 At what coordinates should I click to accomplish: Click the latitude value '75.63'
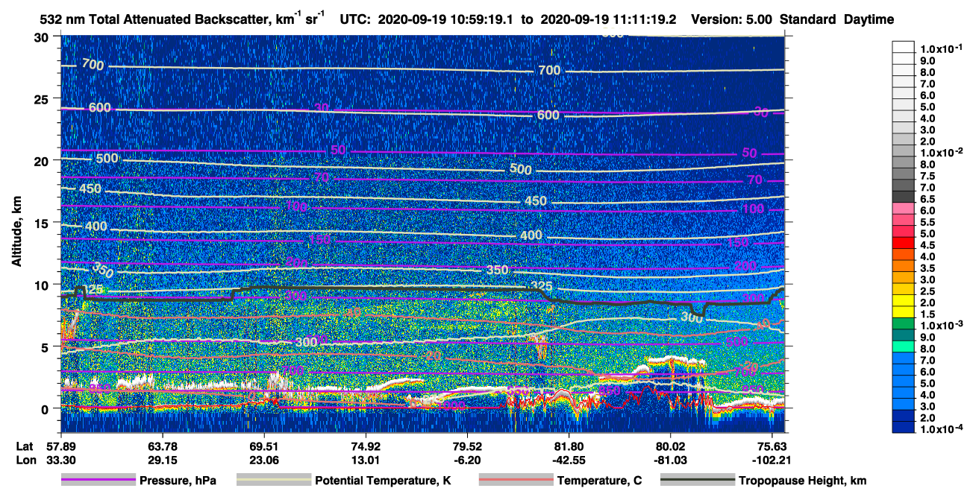pyautogui.click(x=772, y=446)
